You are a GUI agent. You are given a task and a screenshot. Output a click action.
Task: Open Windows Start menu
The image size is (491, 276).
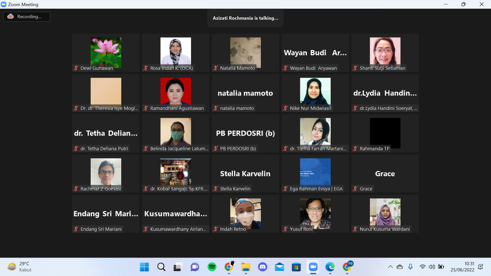[144, 267]
